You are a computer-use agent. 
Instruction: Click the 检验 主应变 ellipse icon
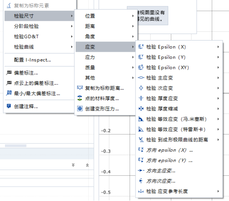(141, 78)
